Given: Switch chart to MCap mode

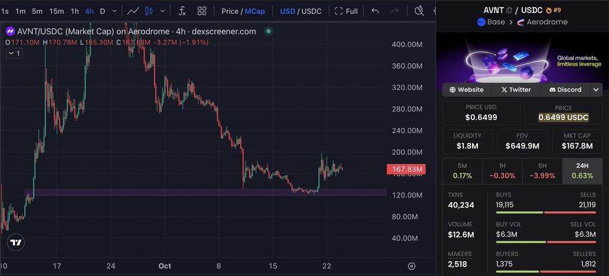Looking at the screenshot, I should click(255, 11).
